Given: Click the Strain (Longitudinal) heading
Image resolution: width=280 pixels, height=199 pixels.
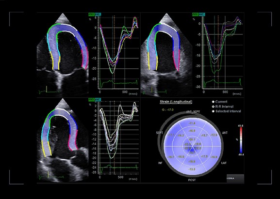Looking at the screenshot, I should (176, 102).
